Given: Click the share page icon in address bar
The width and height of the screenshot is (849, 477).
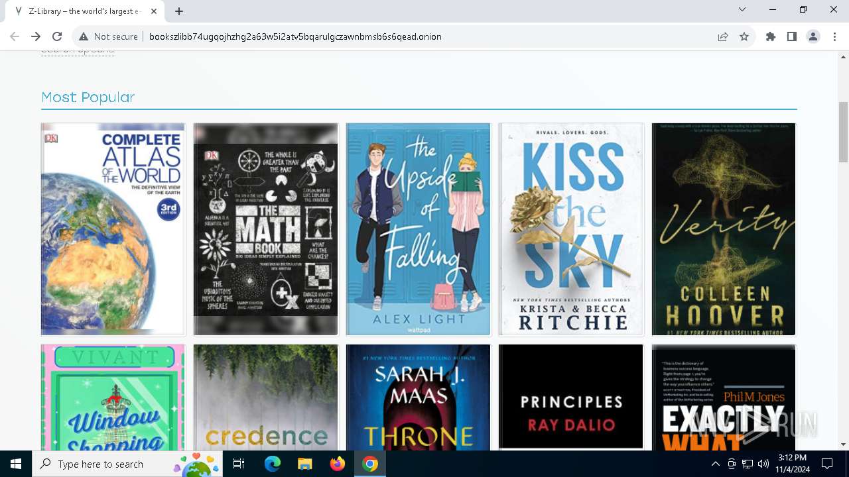Looking at the screenshot, I should tap(723, 36).
